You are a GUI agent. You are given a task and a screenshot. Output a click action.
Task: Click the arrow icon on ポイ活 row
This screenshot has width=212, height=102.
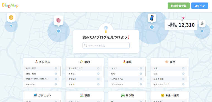(x=98, y=74)
